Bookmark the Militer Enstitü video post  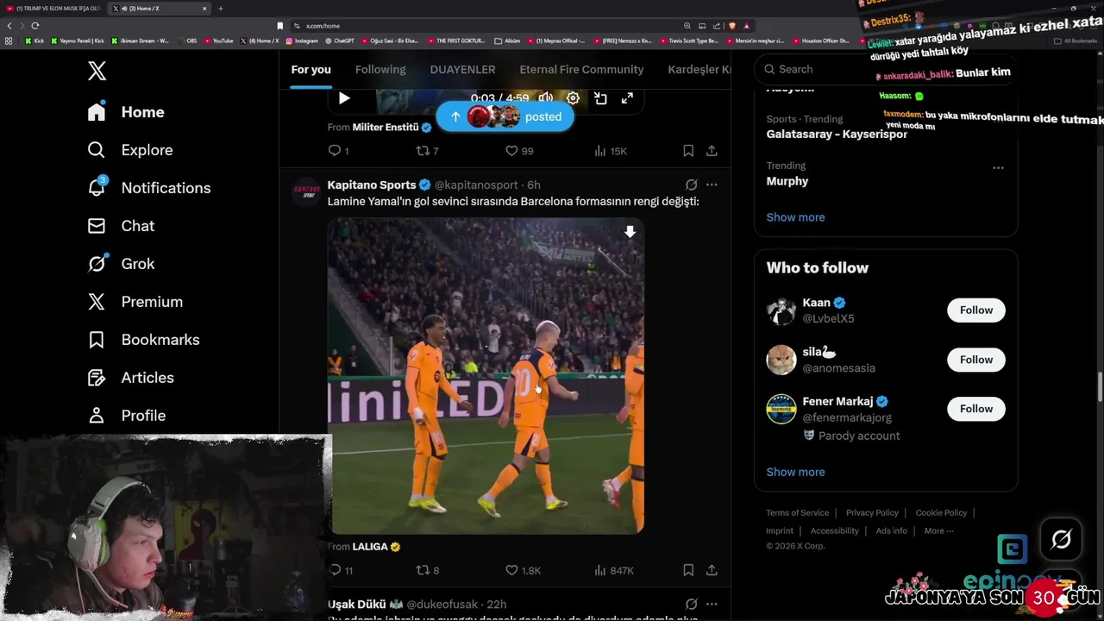point(688,151)
